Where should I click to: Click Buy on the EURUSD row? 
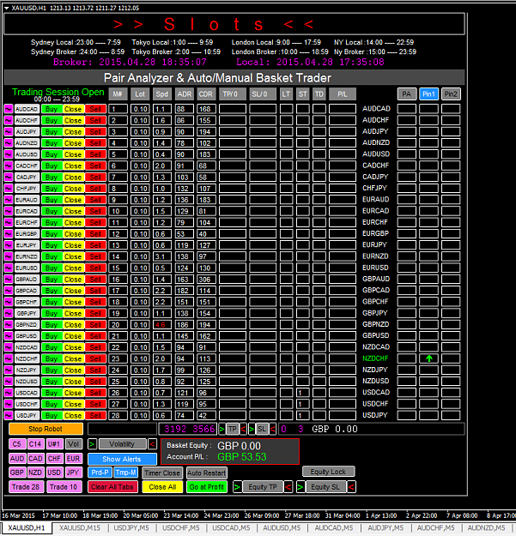click(52, 268)
